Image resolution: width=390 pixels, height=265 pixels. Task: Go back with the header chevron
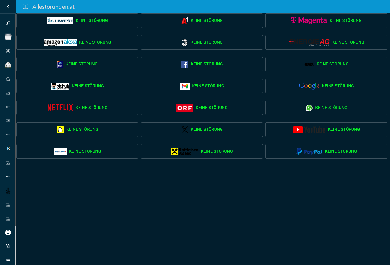tap(8, 7)
